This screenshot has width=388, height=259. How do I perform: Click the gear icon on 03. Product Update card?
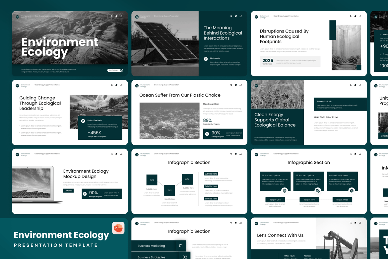click(x=352, y=191)
